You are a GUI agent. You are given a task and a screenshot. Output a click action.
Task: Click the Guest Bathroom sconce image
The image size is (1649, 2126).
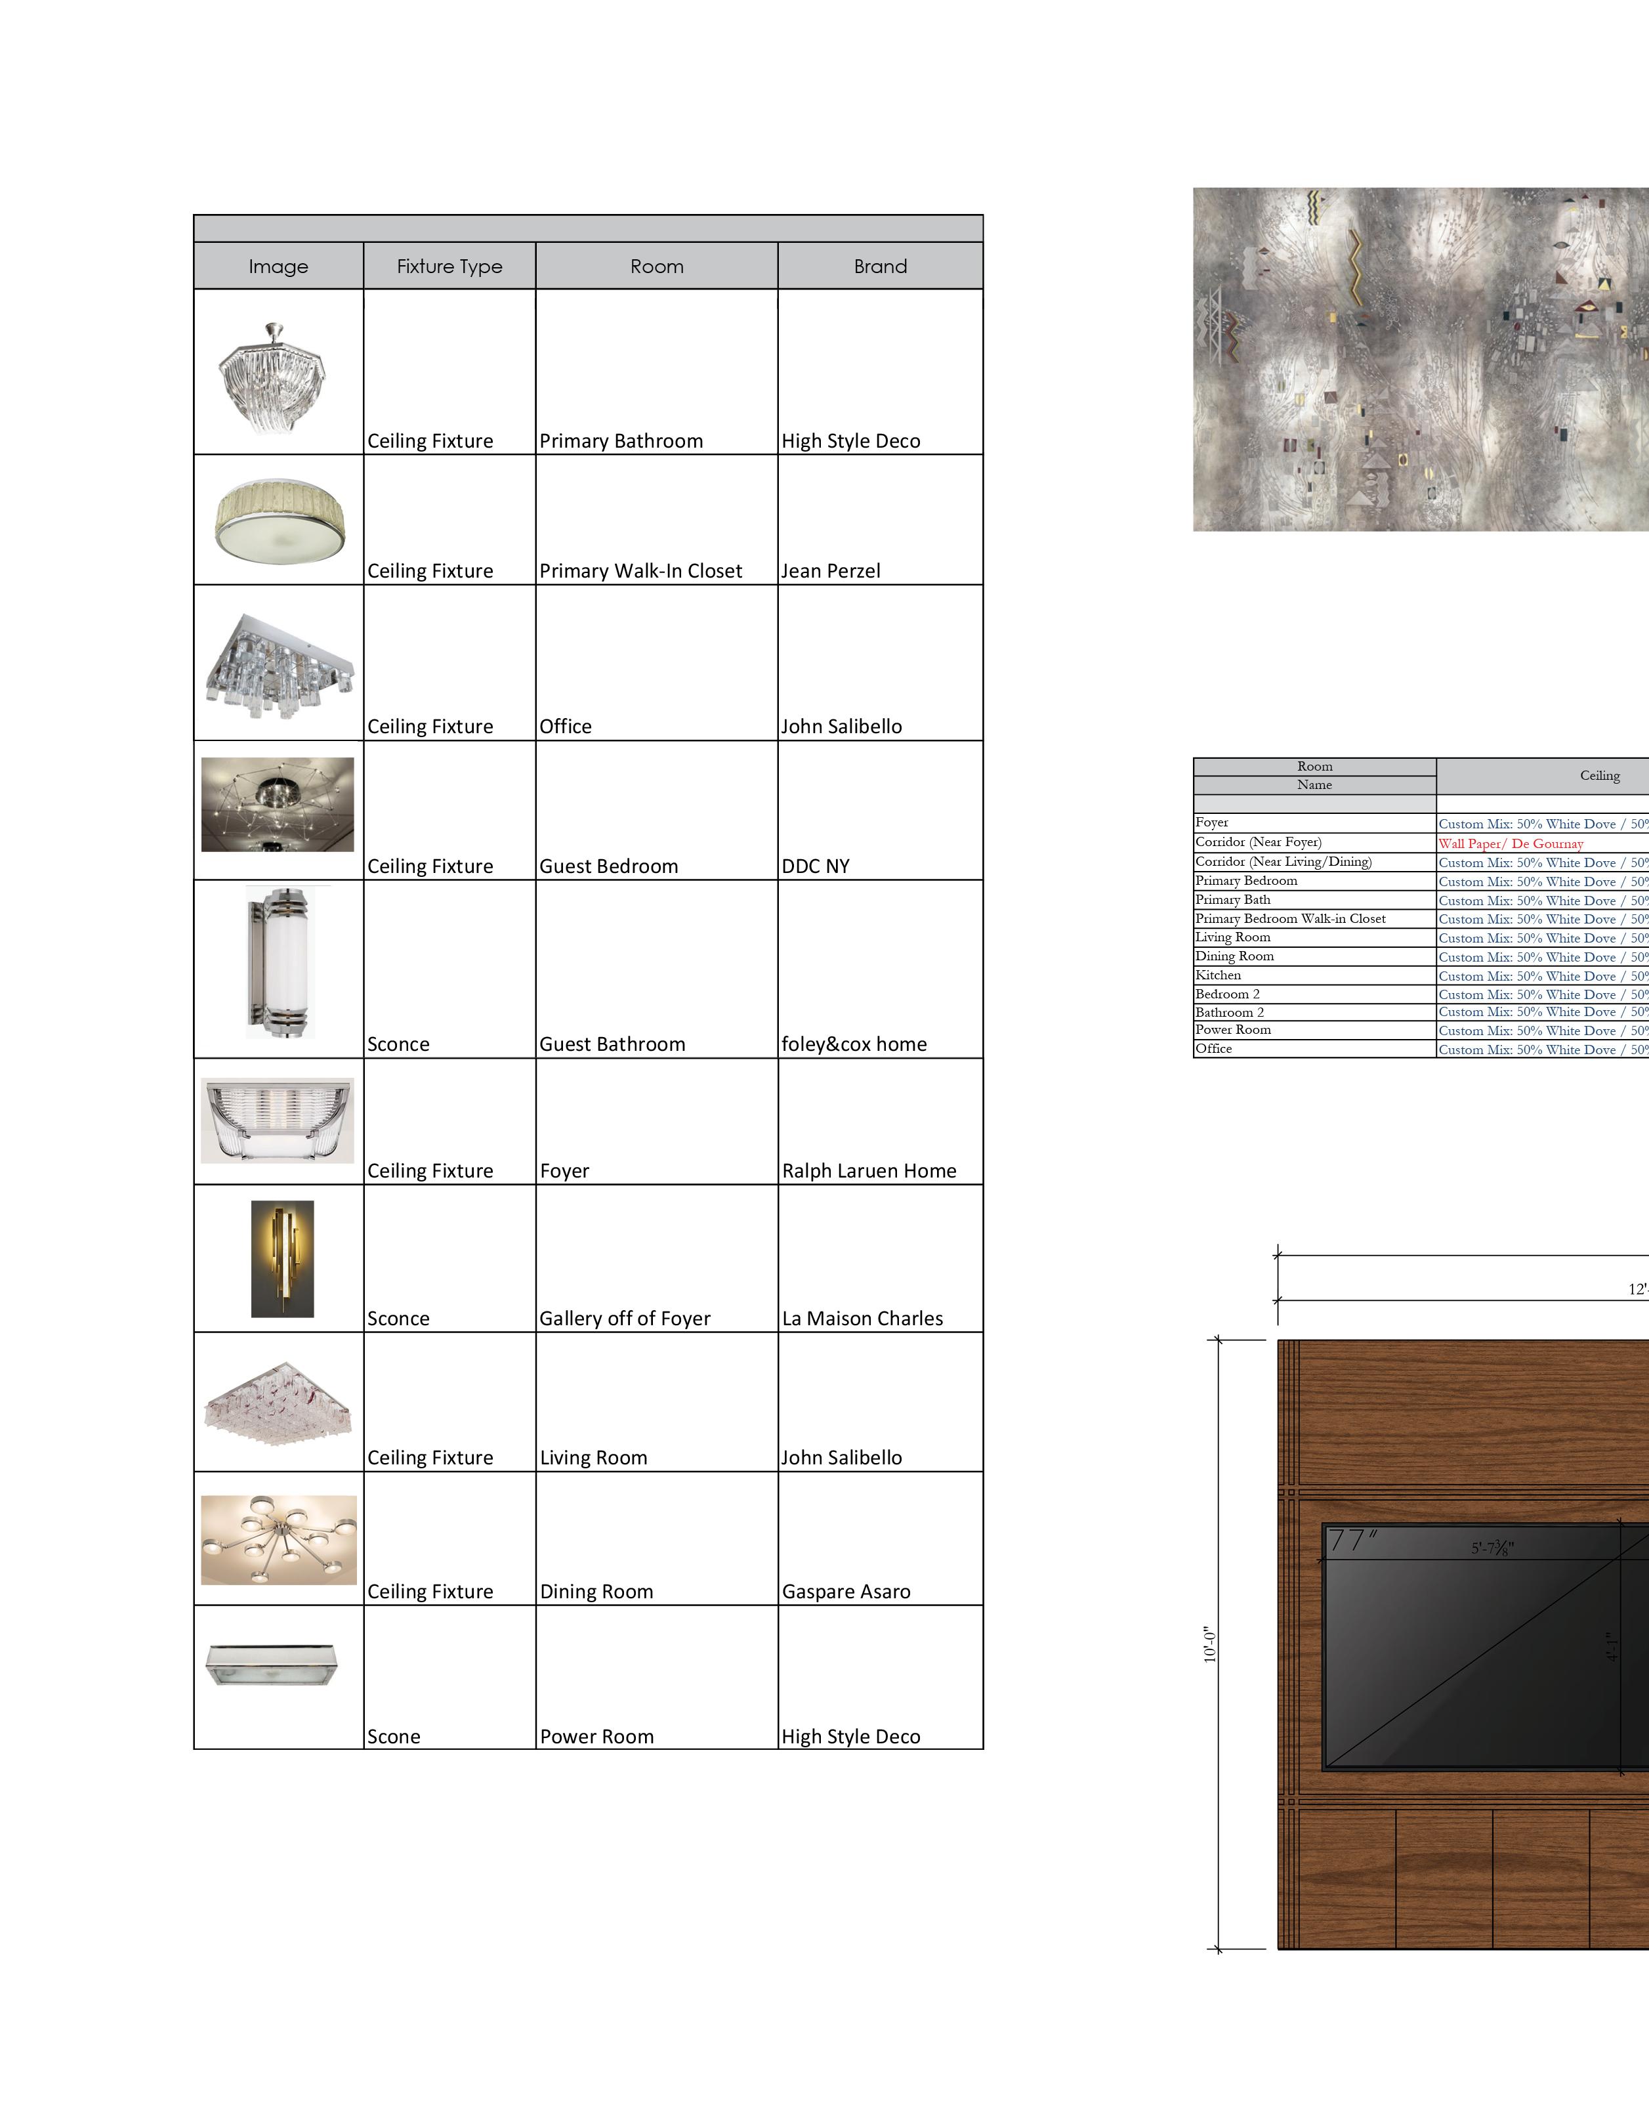[280, 962]
